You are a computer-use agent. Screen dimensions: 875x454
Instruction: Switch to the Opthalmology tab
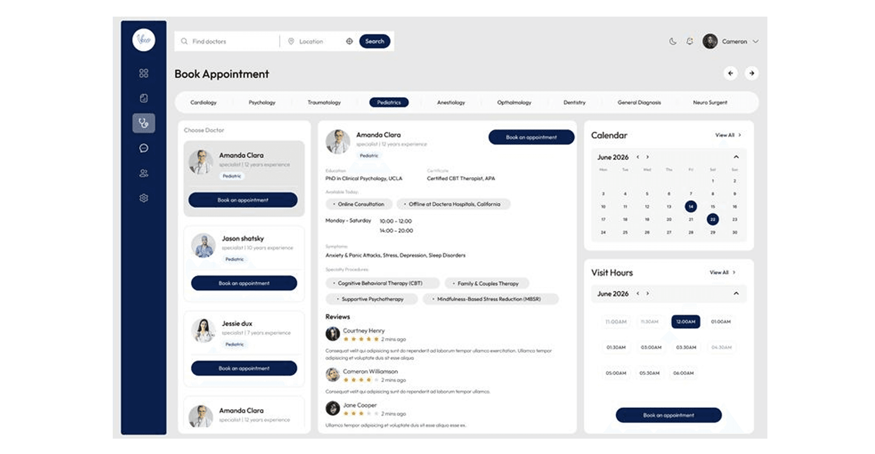tap(514, 102)
